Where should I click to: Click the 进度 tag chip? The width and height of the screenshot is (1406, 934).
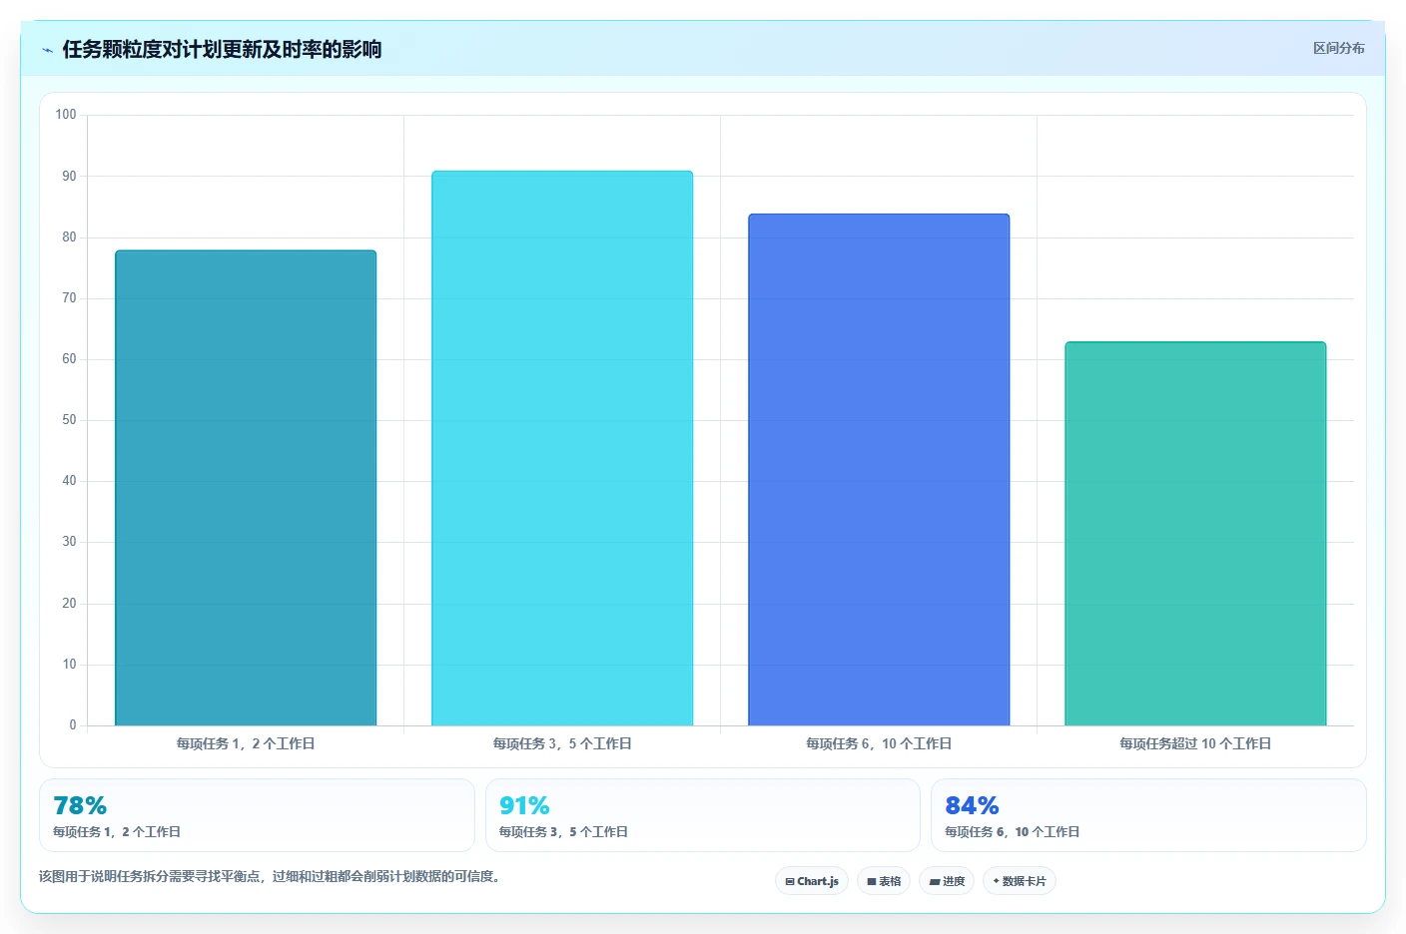point(947,881)
